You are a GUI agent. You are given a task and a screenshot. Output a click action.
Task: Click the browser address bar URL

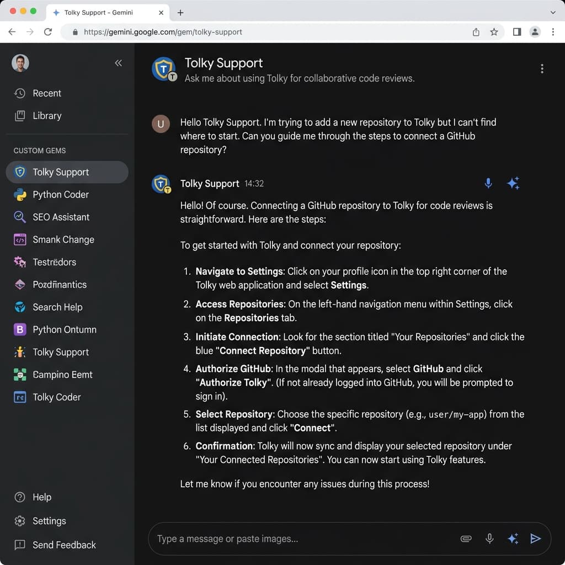pos(163,32)
